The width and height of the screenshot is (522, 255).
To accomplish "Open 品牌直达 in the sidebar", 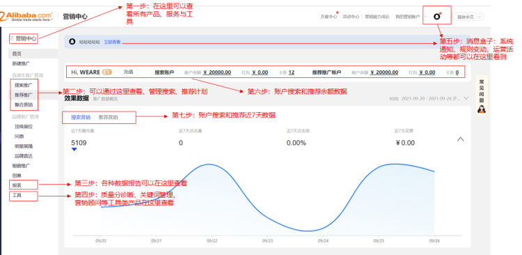I will [x=23, y=155].
